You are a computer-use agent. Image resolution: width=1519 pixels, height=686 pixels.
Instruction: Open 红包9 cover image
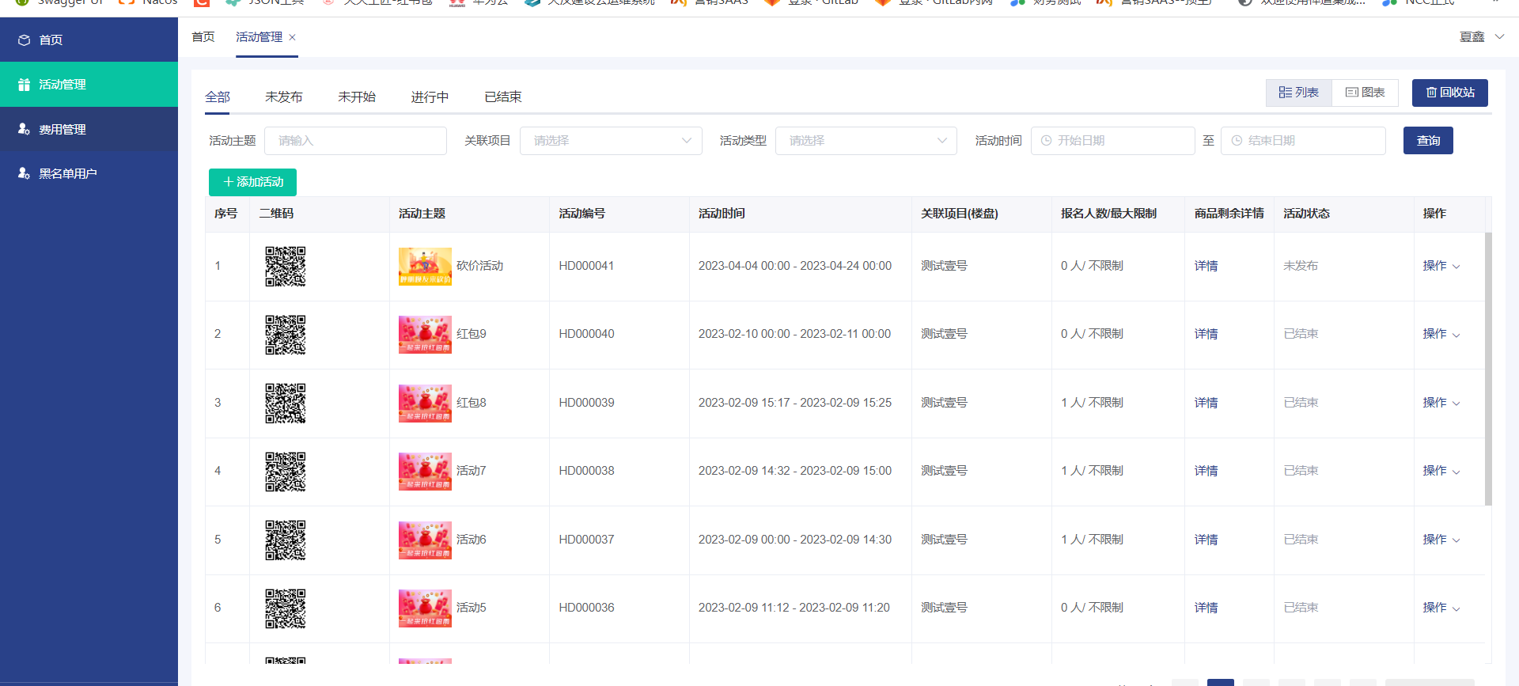[x=425, y=335]
